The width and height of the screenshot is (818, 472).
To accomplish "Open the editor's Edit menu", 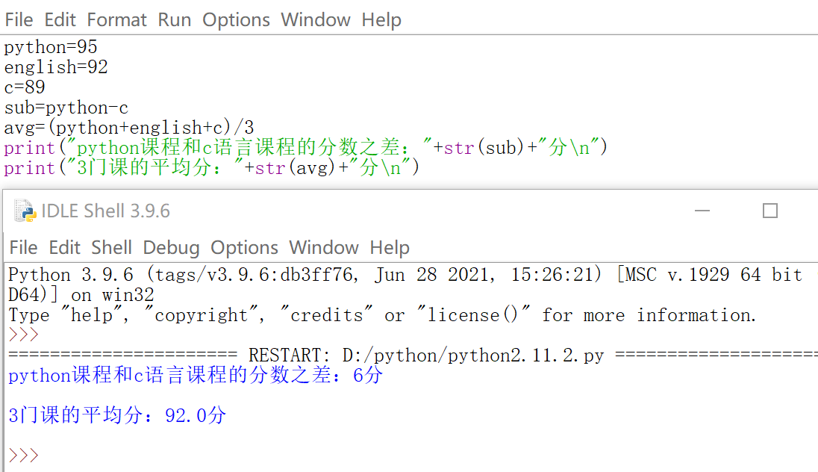I will (x=60, y=19).
